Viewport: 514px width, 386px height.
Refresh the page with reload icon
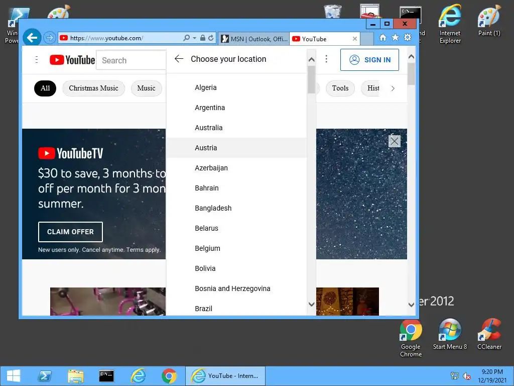211,38
